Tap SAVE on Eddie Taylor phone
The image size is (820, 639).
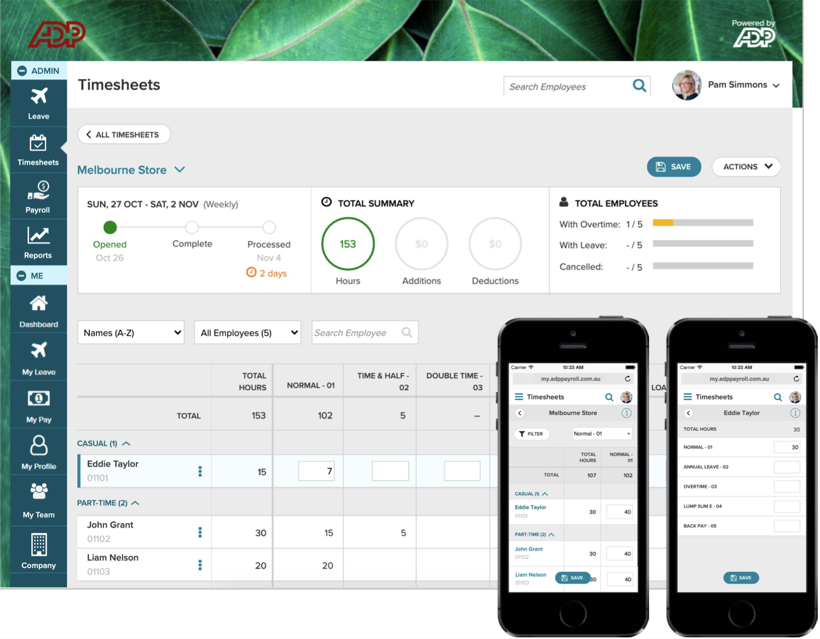[x=741, y=578]
